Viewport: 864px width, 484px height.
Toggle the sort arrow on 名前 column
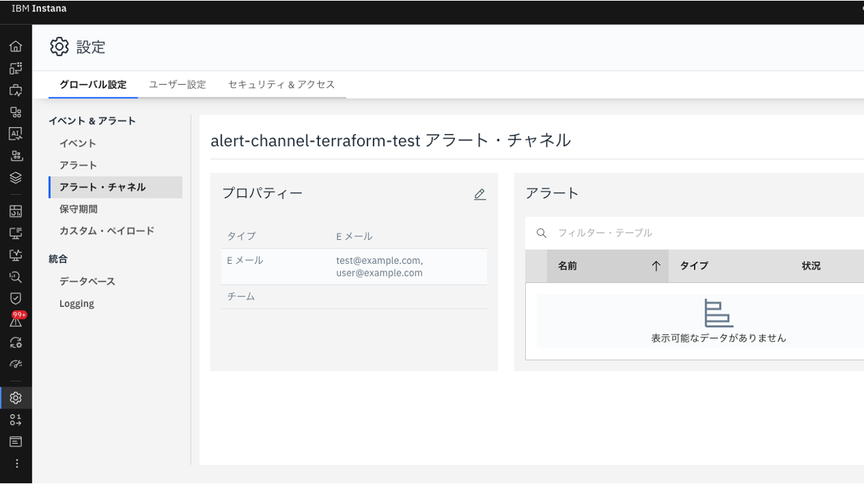coord(656,266)
